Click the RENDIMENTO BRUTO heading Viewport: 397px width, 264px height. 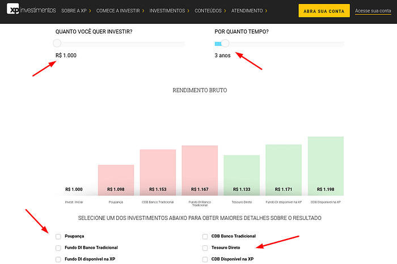point(200,90)
